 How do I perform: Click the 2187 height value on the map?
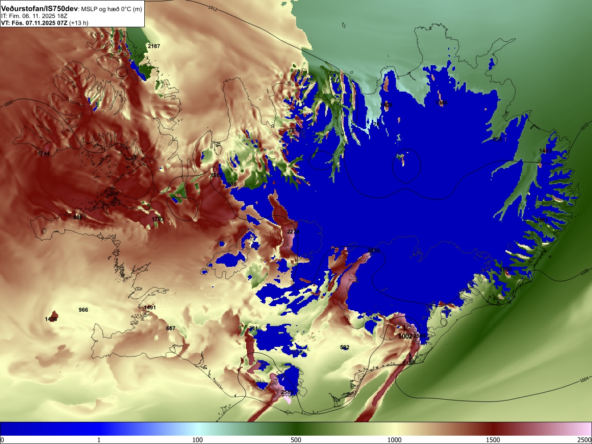click(154, 46)
